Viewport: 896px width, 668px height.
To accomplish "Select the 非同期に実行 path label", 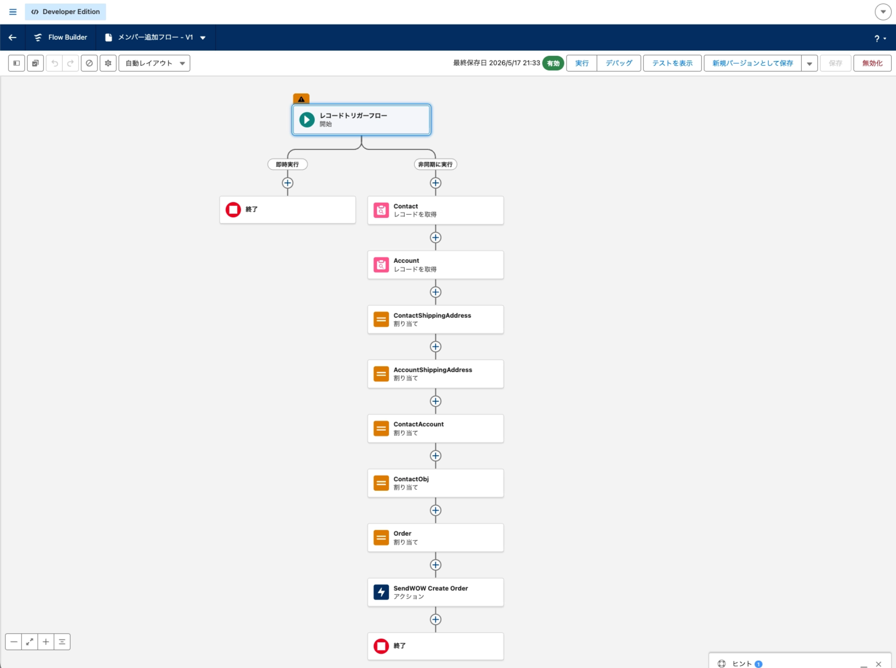I will click(x=435, y=164).
